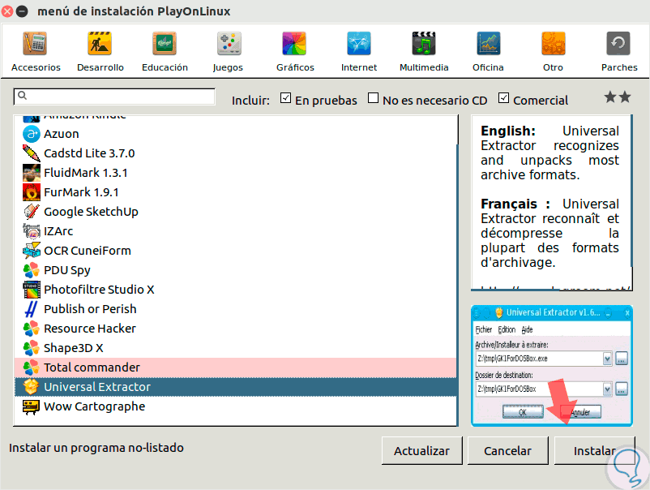
Task: Select 'Google SketchUp' entry
Action: [236, 212]
